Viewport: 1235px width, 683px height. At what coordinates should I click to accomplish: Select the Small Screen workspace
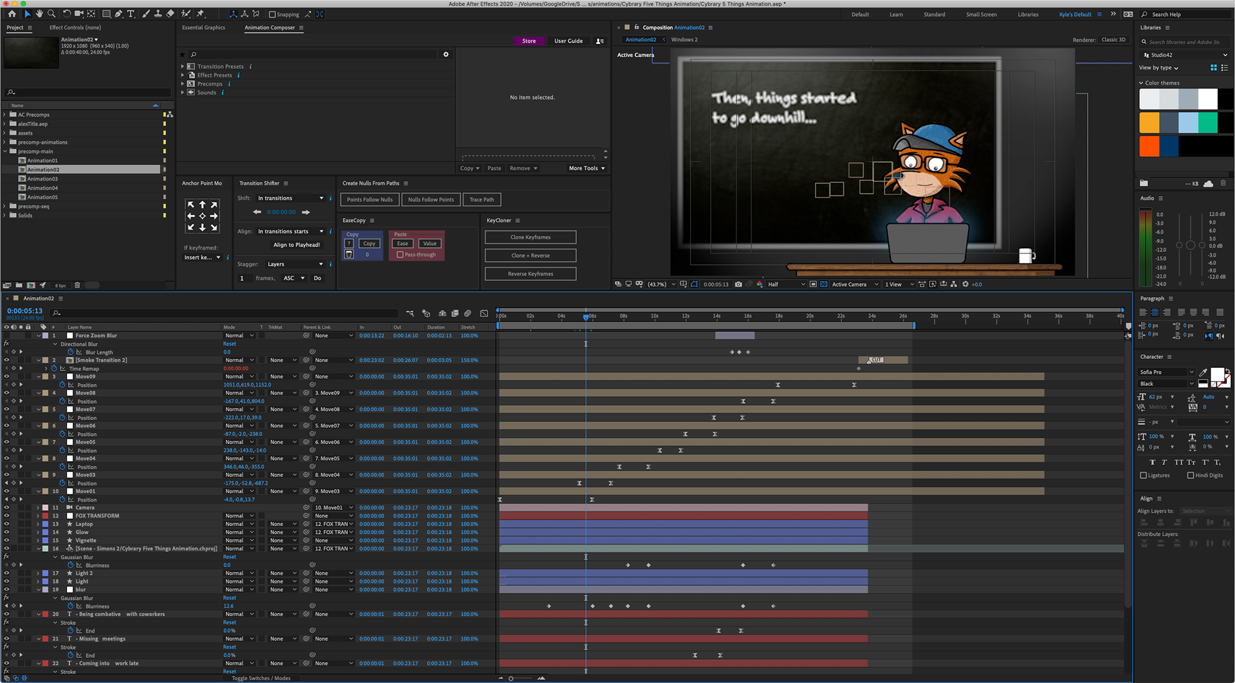[x=981, y=14]
